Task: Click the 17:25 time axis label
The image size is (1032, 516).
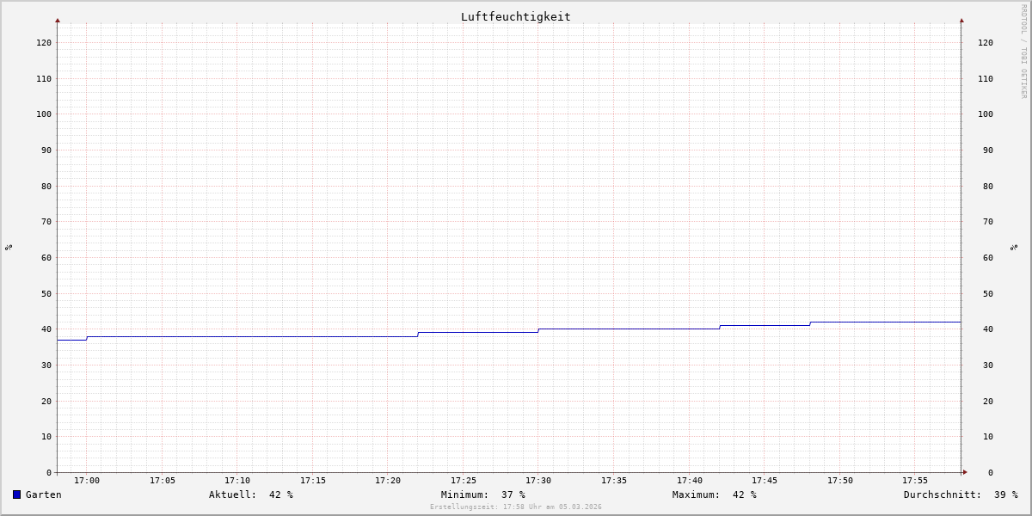Action: (464, 481)
